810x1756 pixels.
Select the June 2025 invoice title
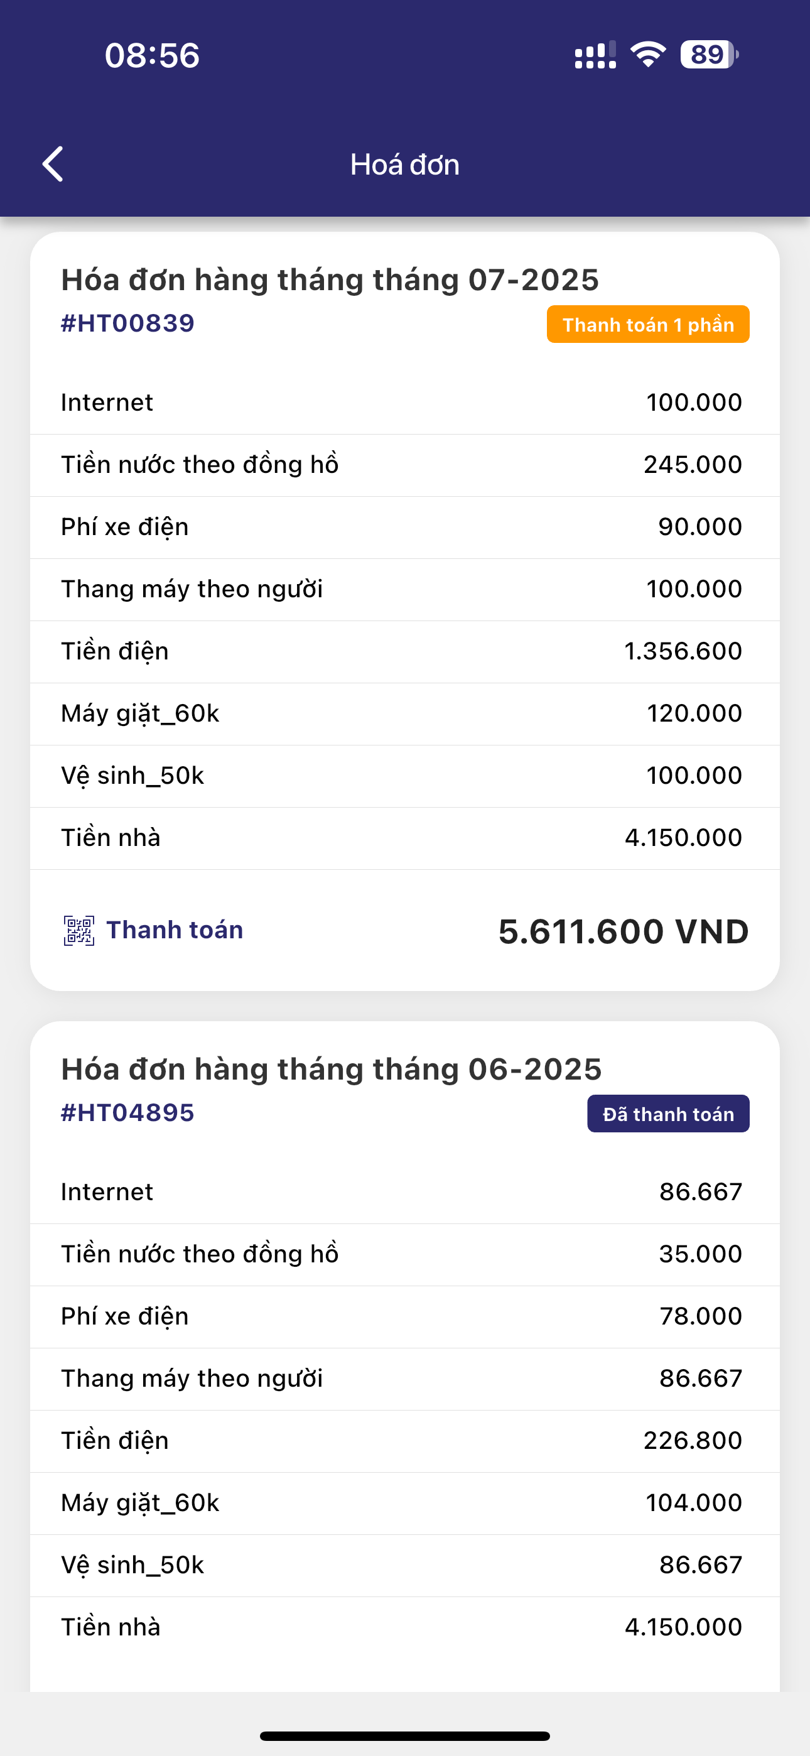pyautogui.click(x=332, y=1070)
